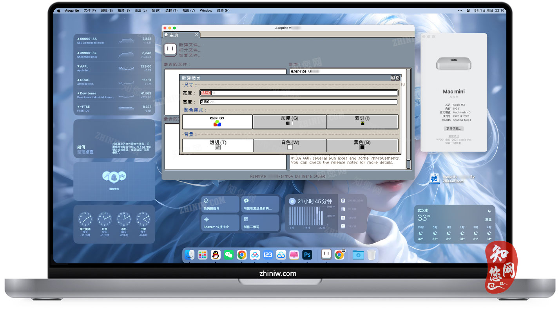Click the 恢复文件... link on the home page
The image size is (560, 312).
click(190, 55)
